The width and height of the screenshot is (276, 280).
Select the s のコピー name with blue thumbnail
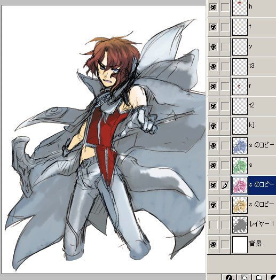[262, 145]
